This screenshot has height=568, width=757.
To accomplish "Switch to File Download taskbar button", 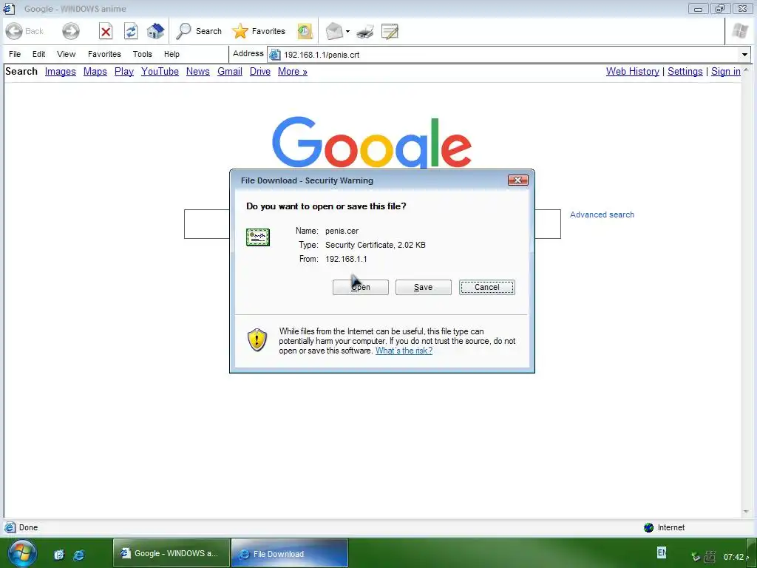I will point(290,553).
